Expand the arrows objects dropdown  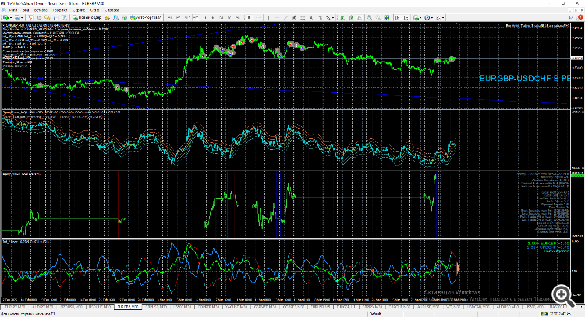(x=333, y=17)
